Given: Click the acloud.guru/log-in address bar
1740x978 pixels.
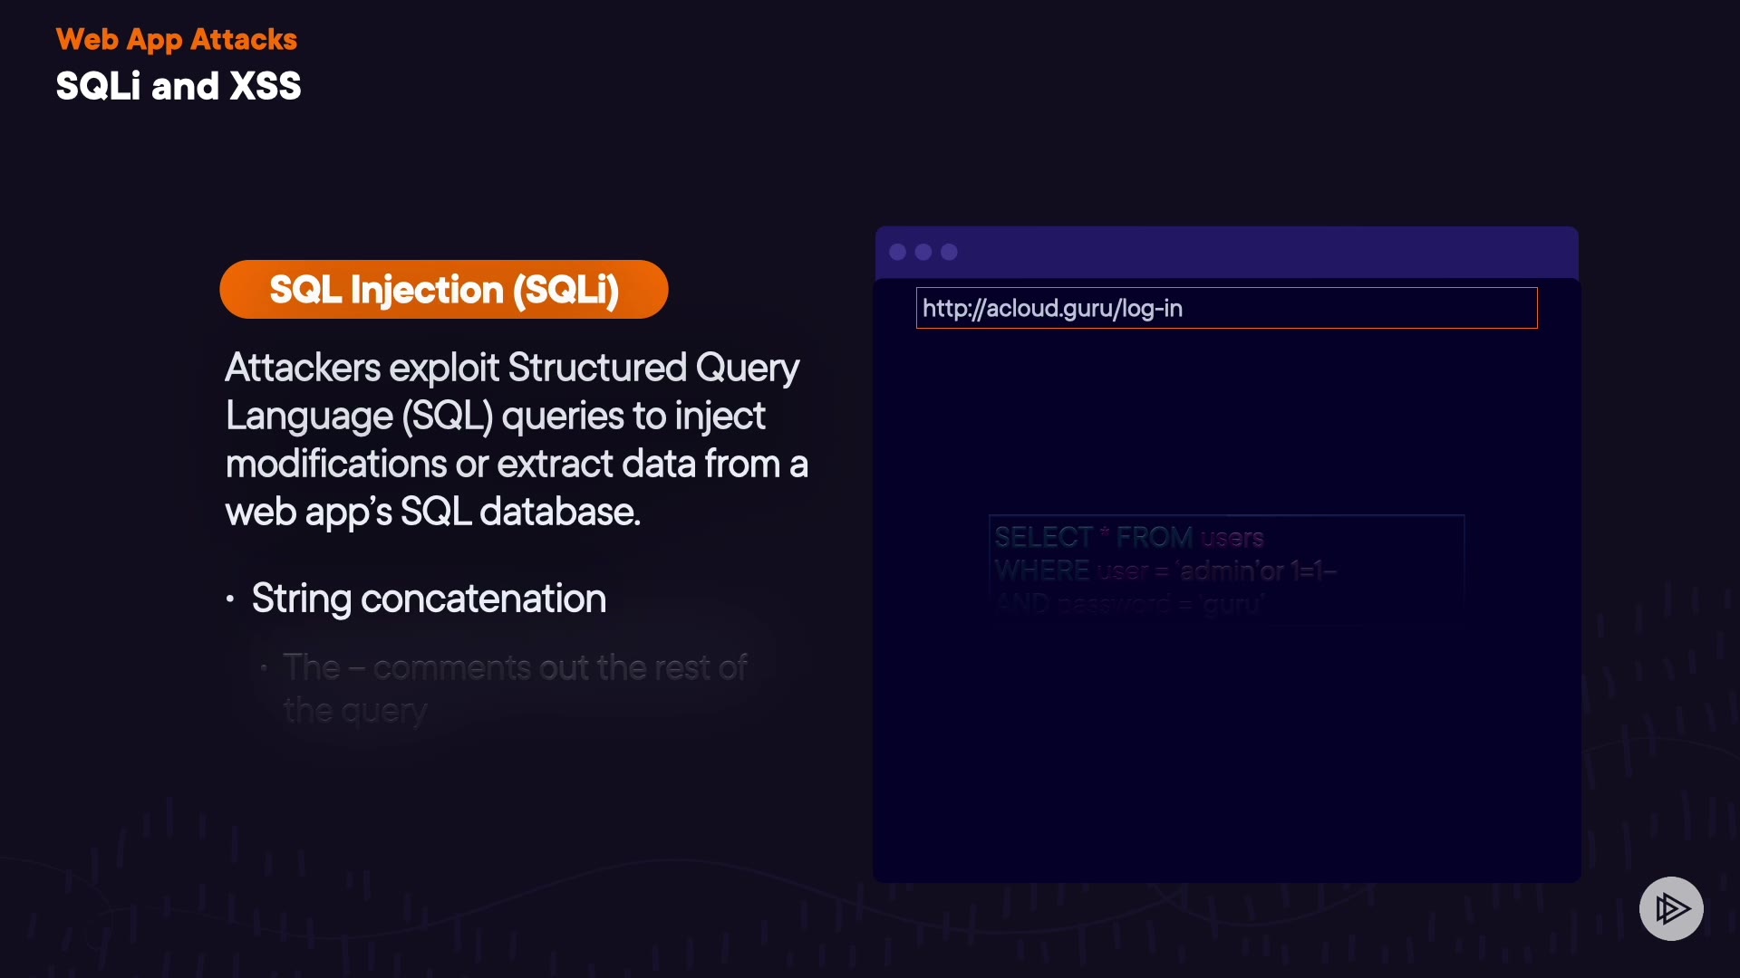Looking at the screenshot, I should [1226, 308].
